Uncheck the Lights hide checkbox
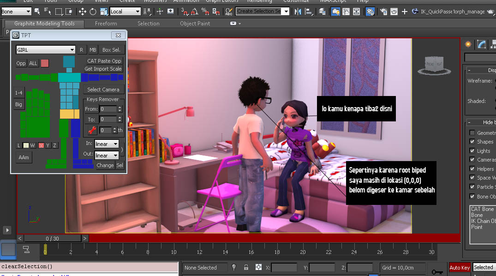This screenshot has width=496, height=276. pos(472,150)
